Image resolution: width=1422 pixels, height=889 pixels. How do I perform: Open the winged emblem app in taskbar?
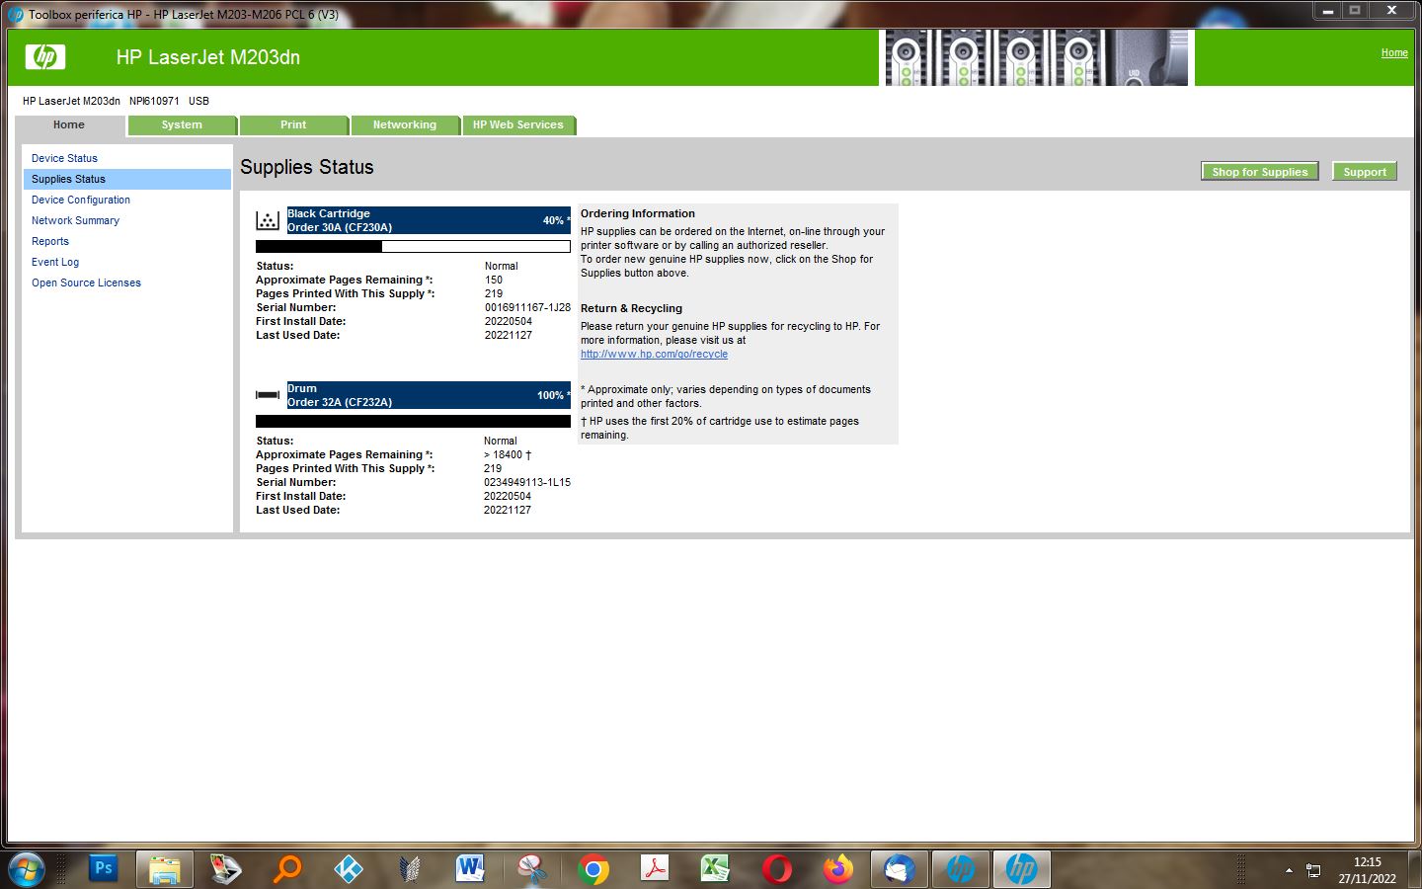(x=410, y=869)
